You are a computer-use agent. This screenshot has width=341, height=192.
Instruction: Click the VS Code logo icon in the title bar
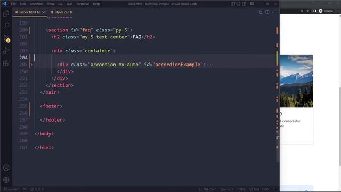(4, 4)
